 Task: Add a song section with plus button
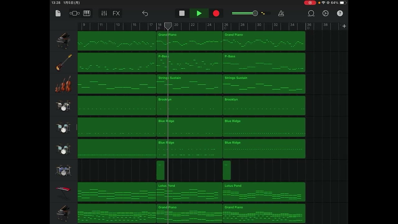click(344, 26)
